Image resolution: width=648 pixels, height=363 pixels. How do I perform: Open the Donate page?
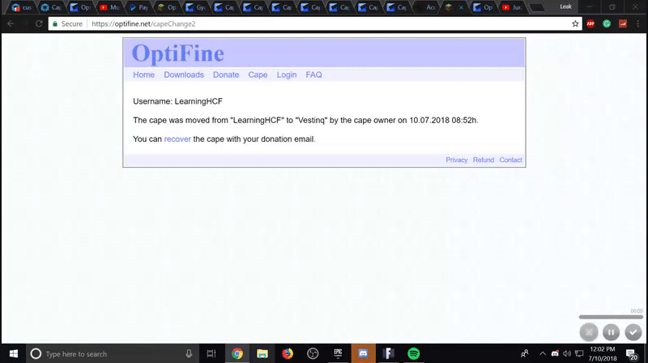(226, 75)
